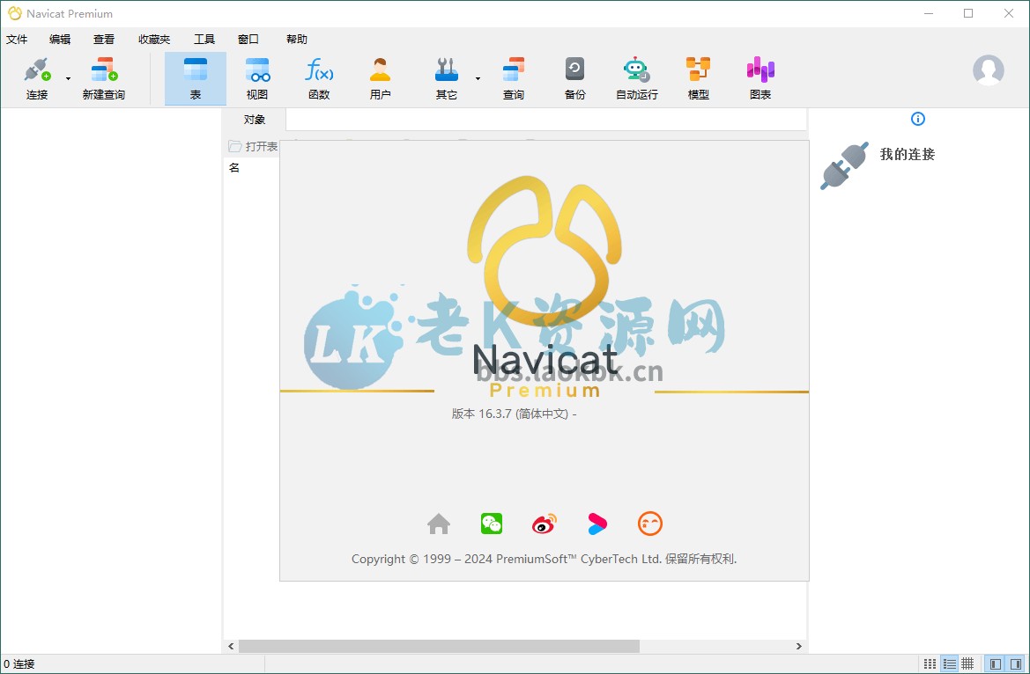The image size is (1030, 674).
Task: Click the horizontal scrollbar left arrow
Action: coord(231,647)
